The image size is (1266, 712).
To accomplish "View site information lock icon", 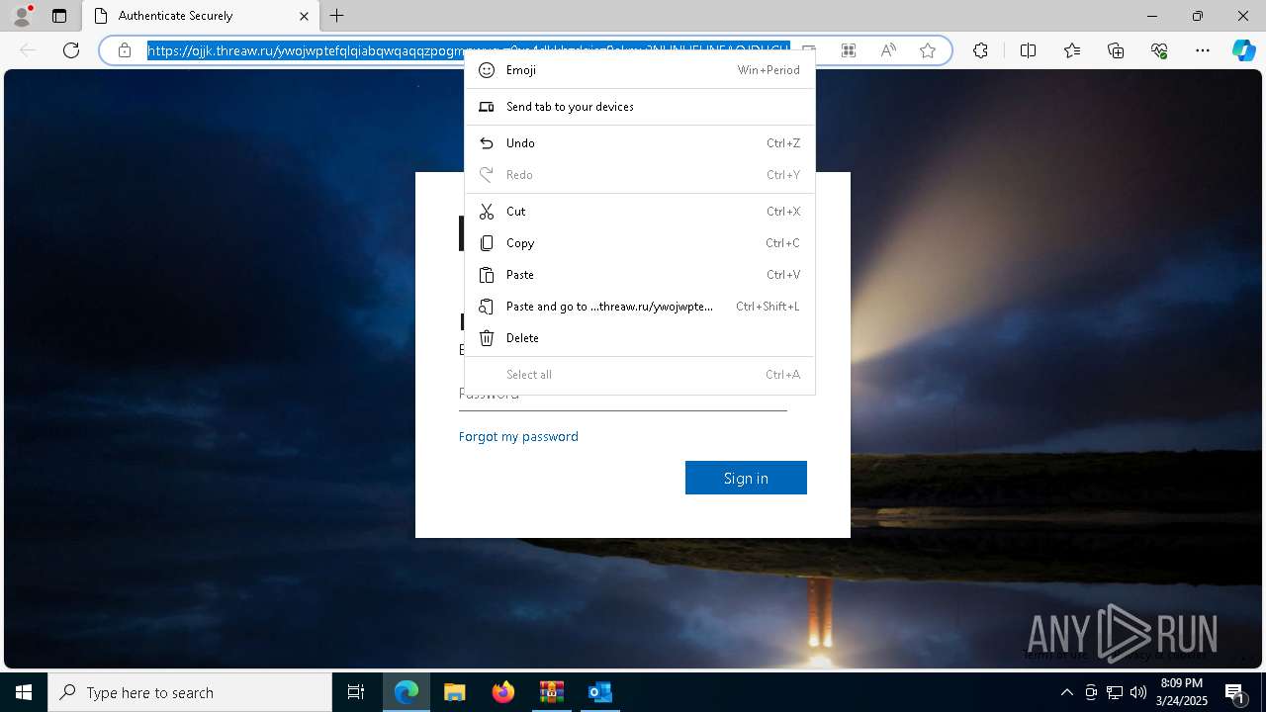I will tap(125, 50).
